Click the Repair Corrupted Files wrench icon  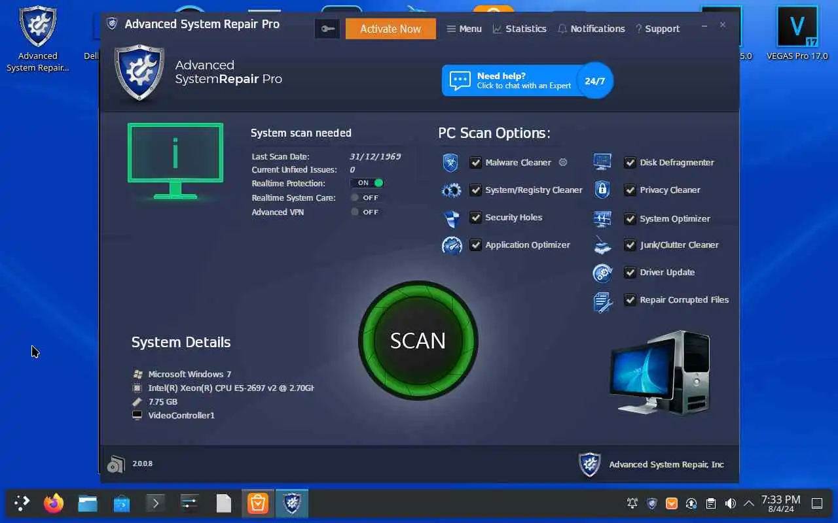[602, 301]
